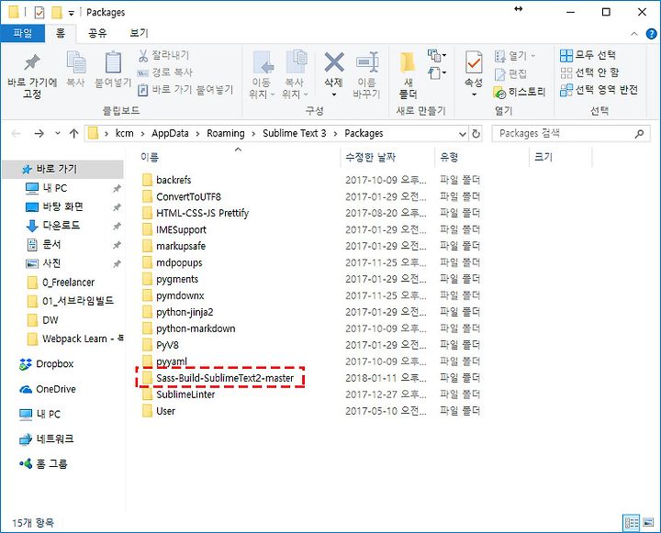Click Select all (모두 선택)
Screen dimensions: 661x533
tap(588, 55)
